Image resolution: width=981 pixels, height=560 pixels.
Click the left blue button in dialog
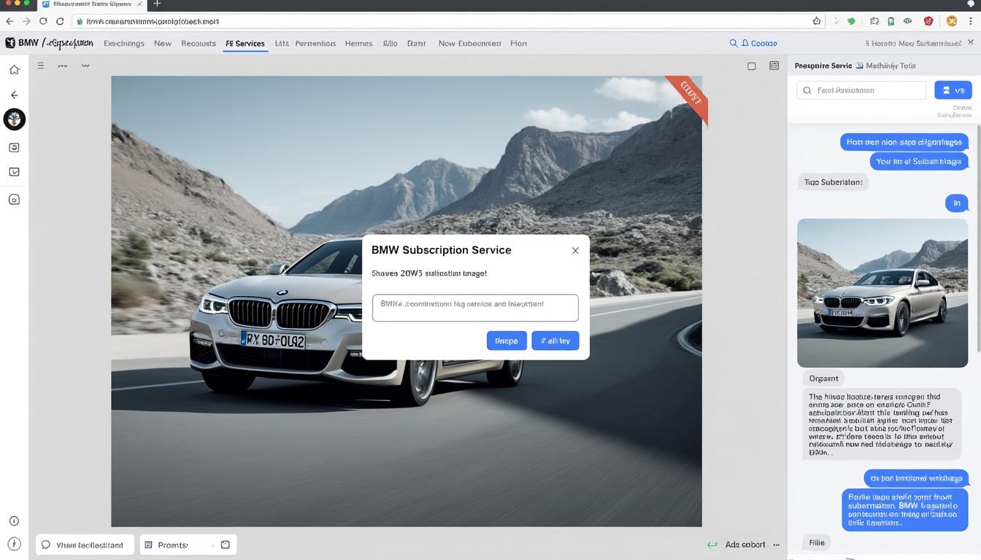click(x=507, y=341)
